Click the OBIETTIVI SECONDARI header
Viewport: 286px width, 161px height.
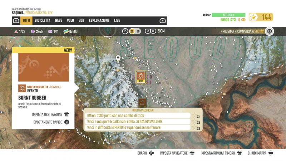(143, 110)
